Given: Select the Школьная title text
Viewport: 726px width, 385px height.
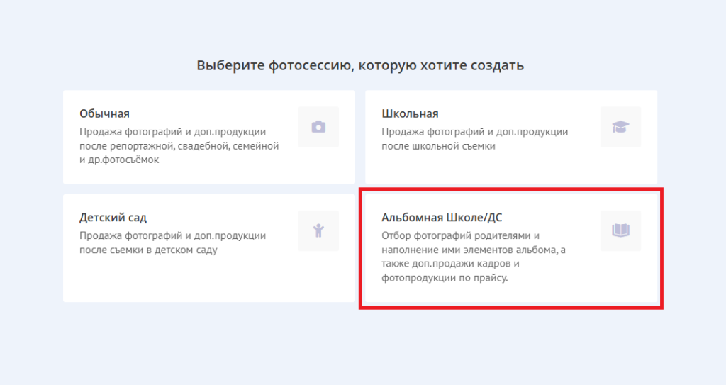Looking at the screenshot, I should (410, 113).
